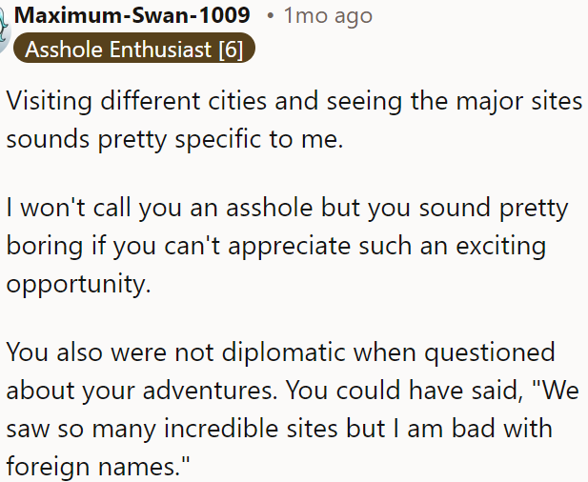The width and height of the screenshot is (588, 482).
Task: Click the line "You also were not diplomatic"
Action: 280,352
